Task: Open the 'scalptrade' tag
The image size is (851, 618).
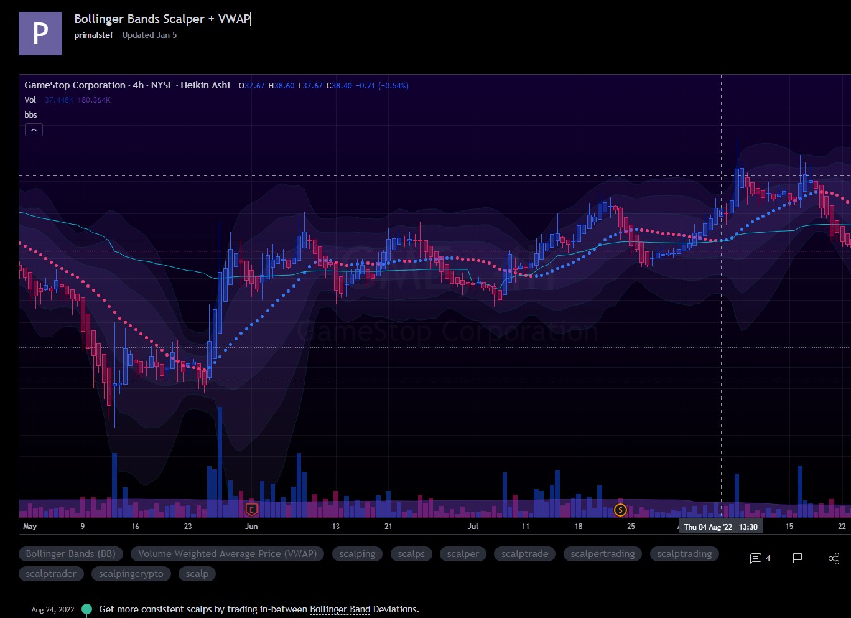Action: [x=525, y=554]
